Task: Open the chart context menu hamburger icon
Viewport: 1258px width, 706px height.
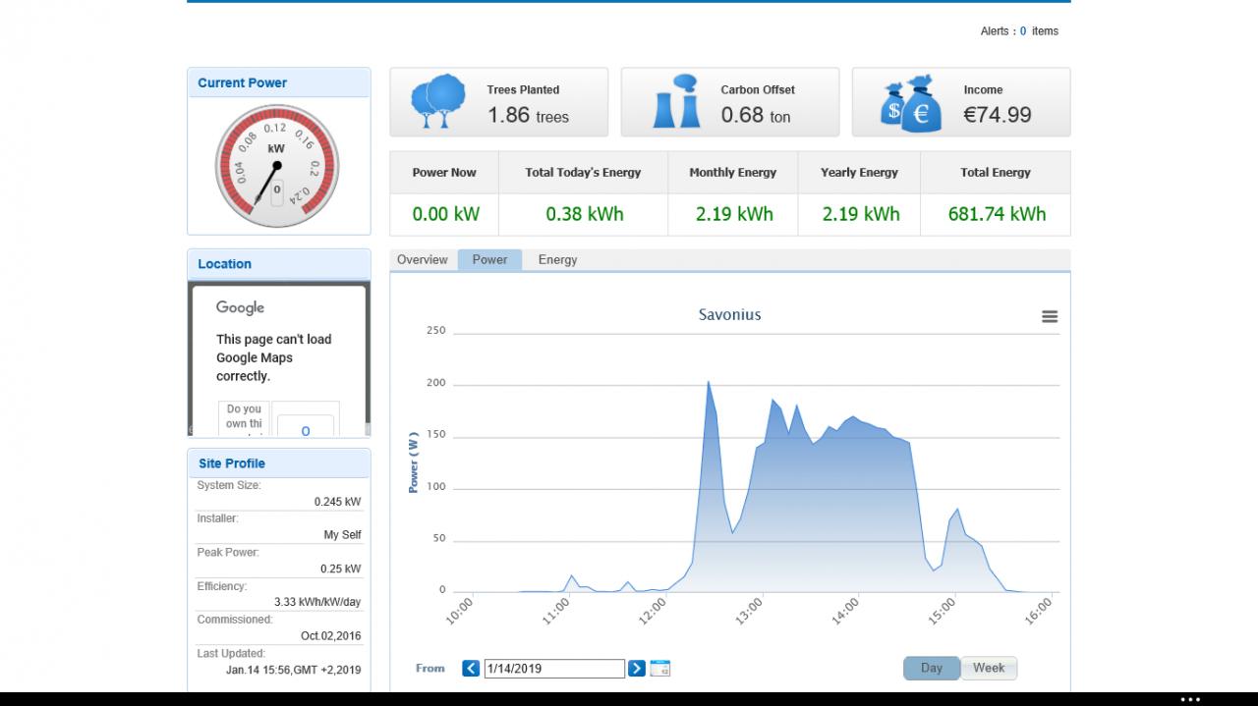Action: [1050, 316]
